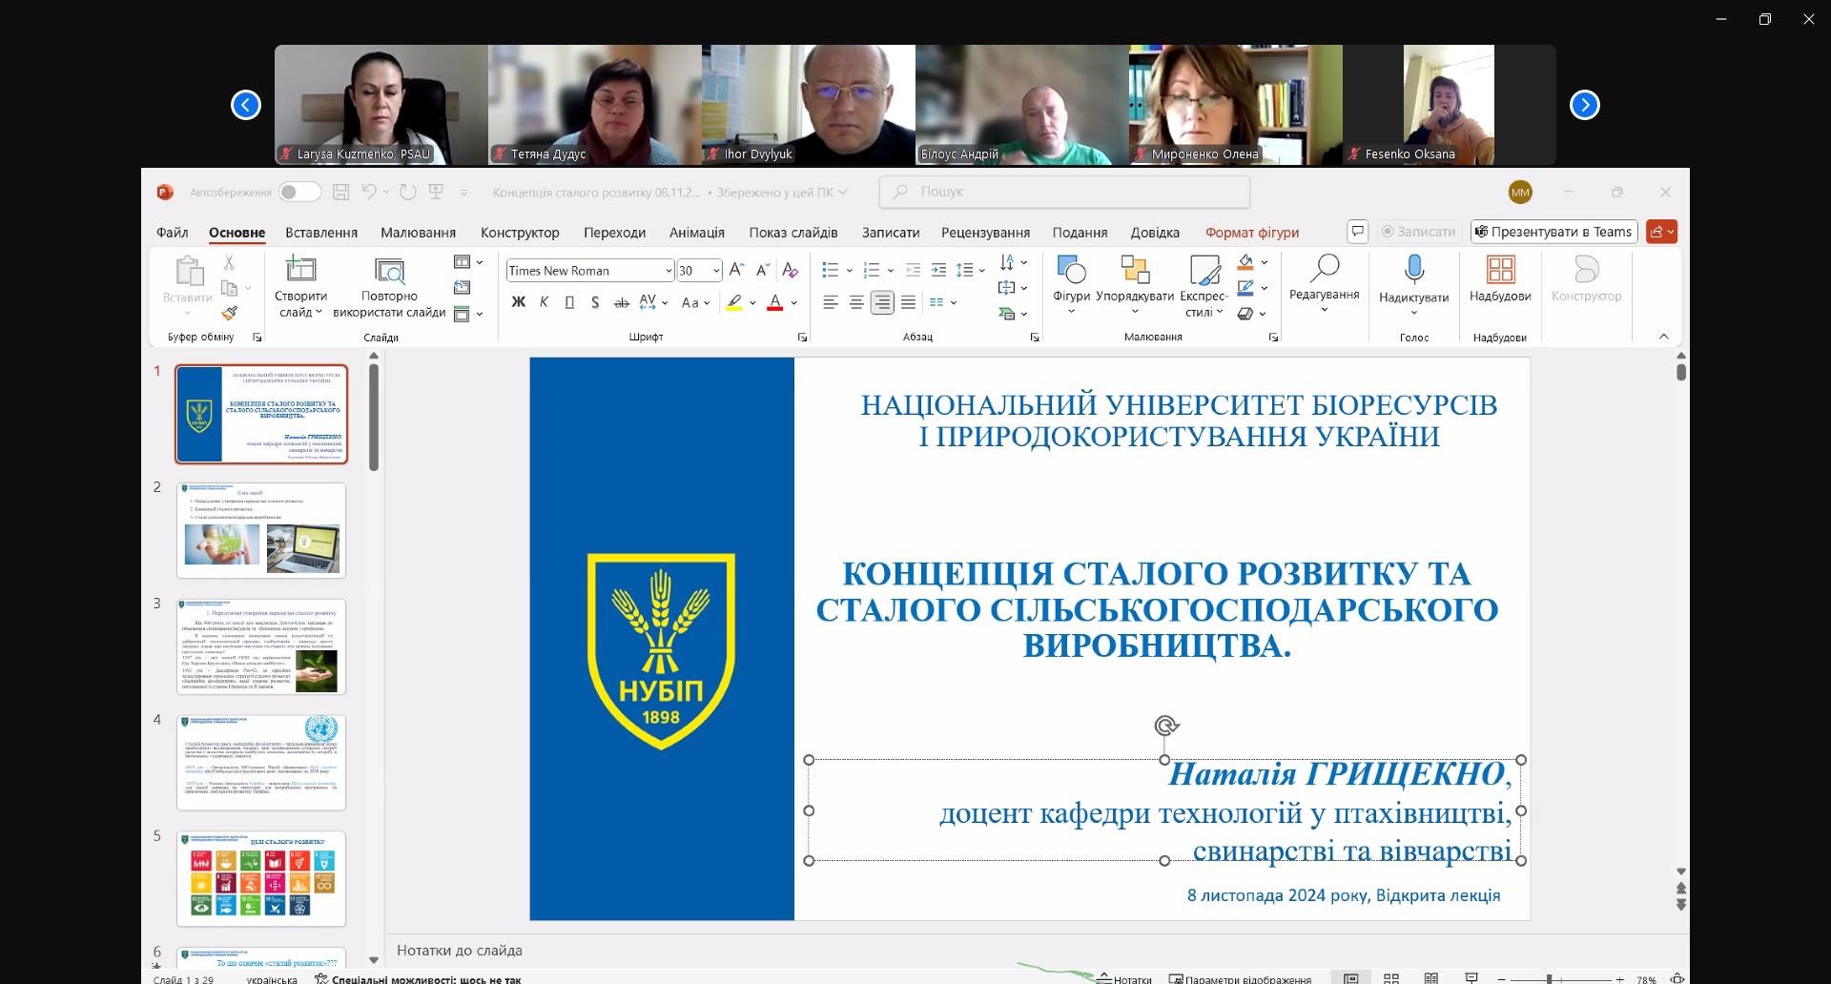
Task: Expand numbered list options arrow
Action: pos(890,271)
